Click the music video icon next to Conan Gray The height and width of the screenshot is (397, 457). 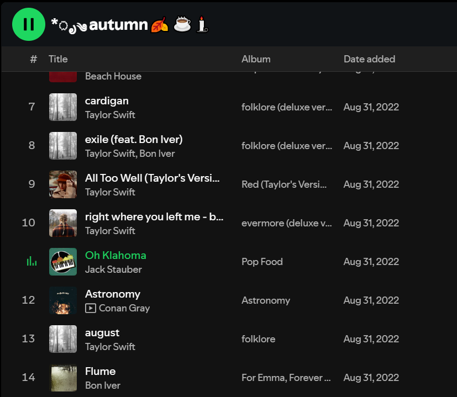91,308
